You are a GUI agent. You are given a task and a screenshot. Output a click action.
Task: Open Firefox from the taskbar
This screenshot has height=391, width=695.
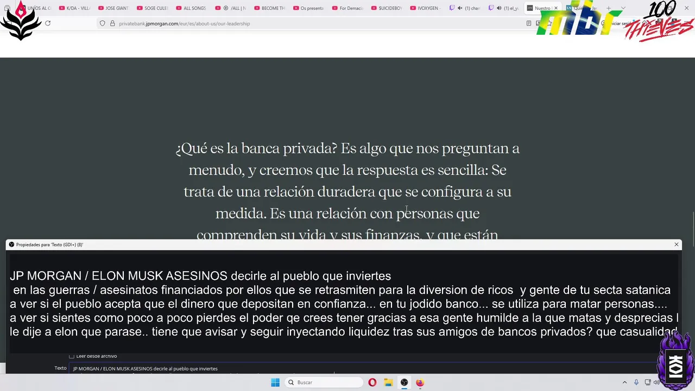pyautogui.click(x=420, y=382)
